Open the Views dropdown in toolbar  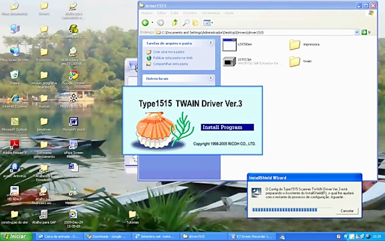point(208,23)
